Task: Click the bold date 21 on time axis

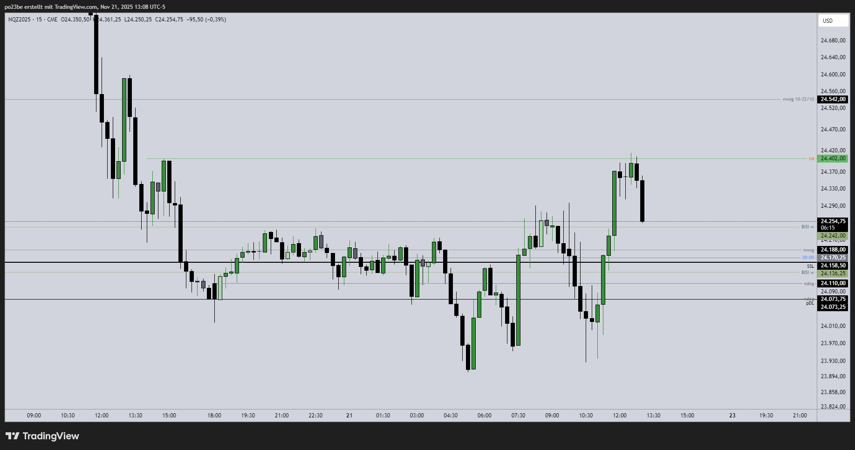Action: point(349,416)
